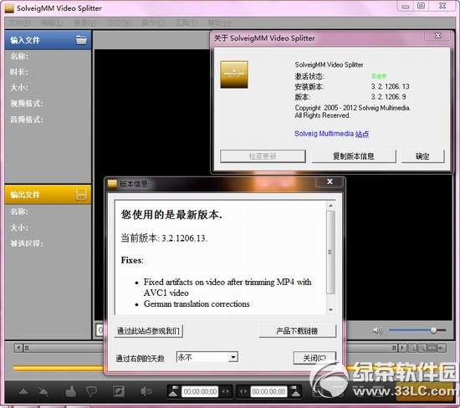Click the 复制版本信息 copy version button

[x=354, y=156]
